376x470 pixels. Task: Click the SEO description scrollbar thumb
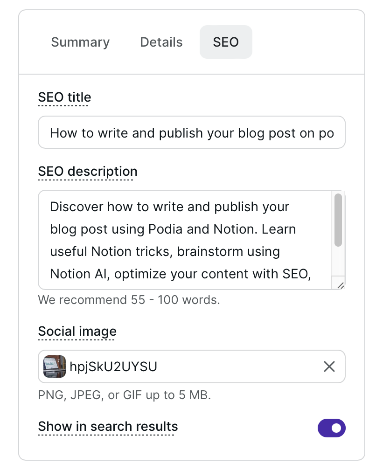(x=338, y=219)
